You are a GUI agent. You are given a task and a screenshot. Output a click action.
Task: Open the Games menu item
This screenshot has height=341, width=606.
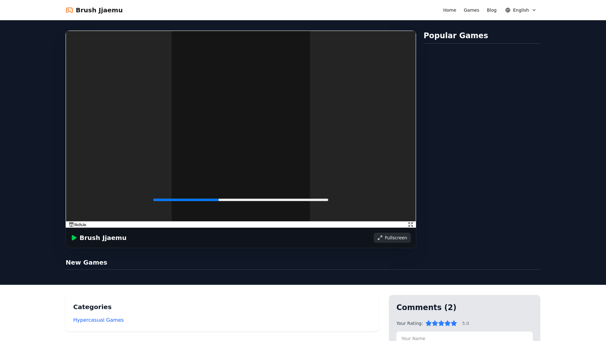click(x=471, y=10)
